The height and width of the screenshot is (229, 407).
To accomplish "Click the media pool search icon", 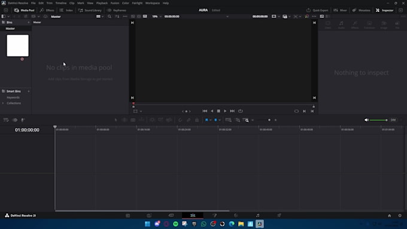I will pos(110,16).
